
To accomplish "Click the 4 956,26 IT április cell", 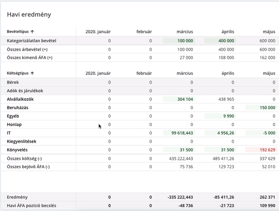I will (x=220, y=133).
